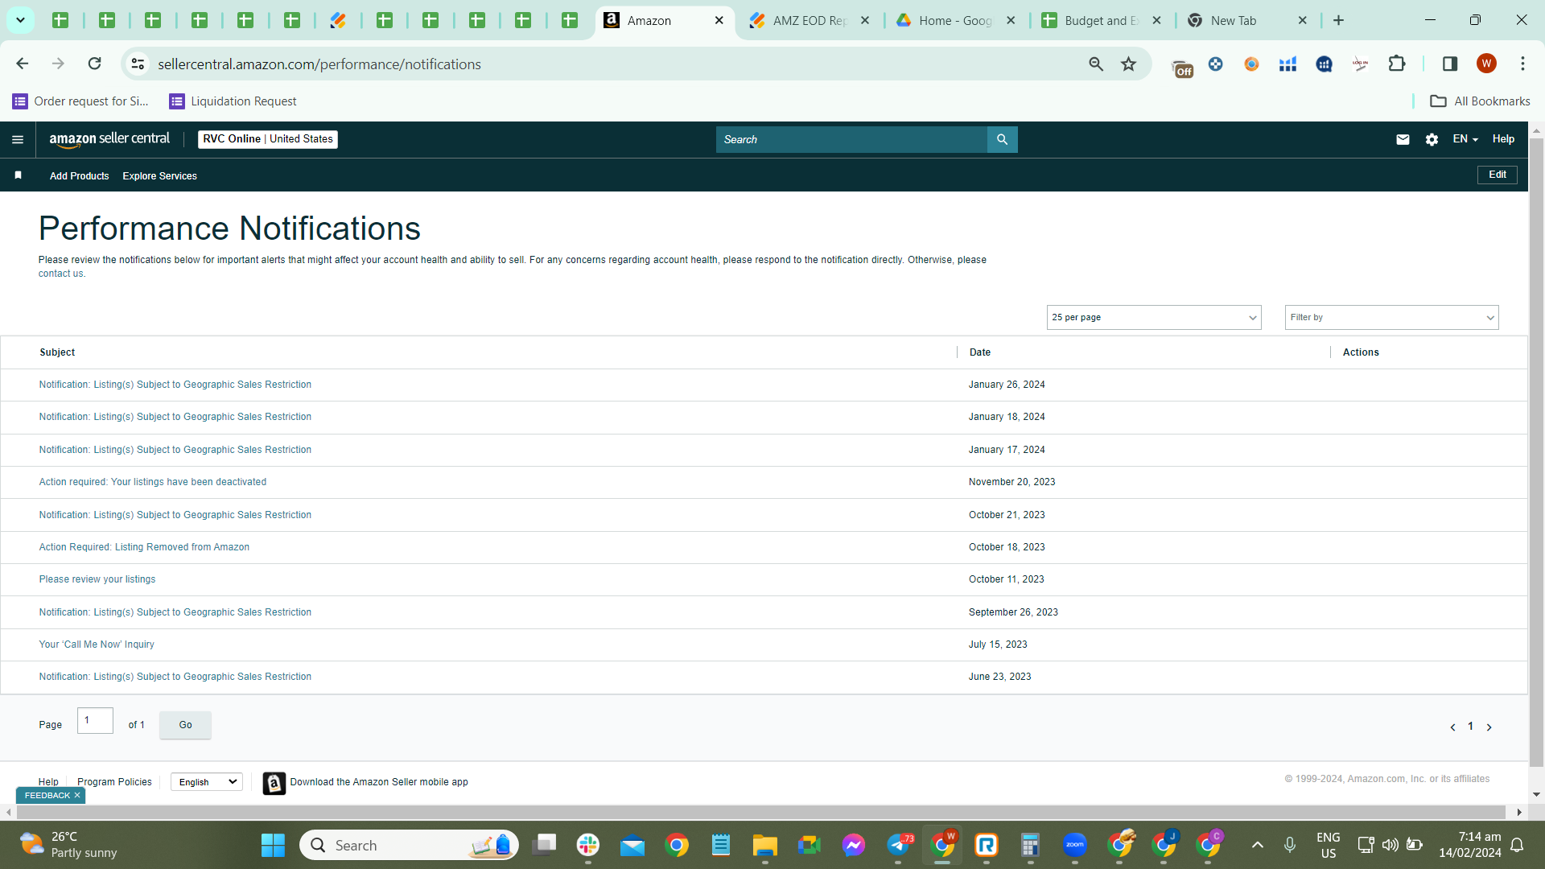The image size is (1545, 869).
Task: Reload the page in Chrome
Action: pyautogui.click(x=94, y=64)
